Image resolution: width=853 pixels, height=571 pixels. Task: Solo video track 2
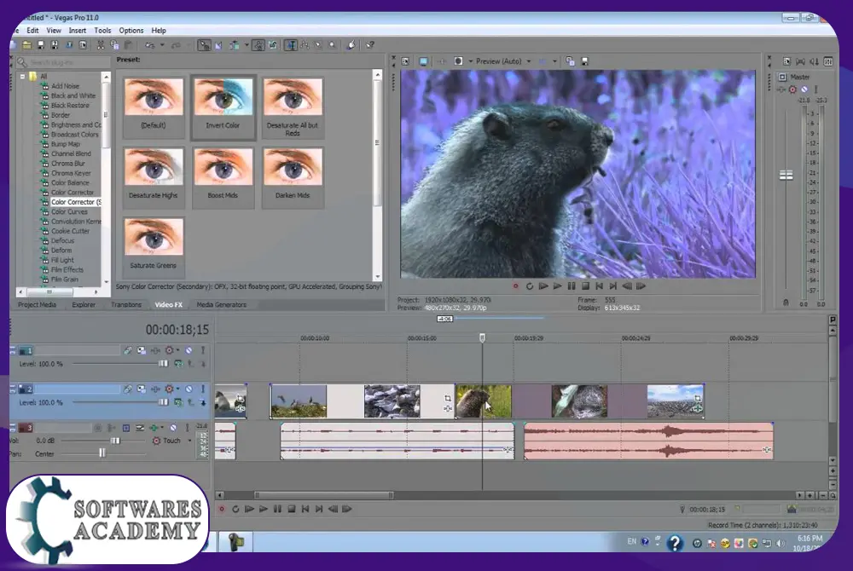click(x=203, y=389)
